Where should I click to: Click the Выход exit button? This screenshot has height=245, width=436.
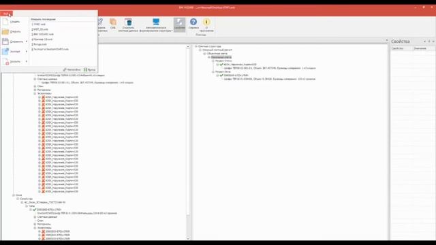pyautogui.click(x=89, y=69)
